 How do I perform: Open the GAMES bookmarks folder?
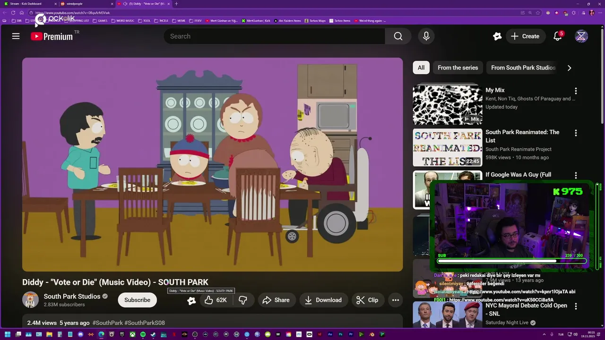[x=100, y=21]
